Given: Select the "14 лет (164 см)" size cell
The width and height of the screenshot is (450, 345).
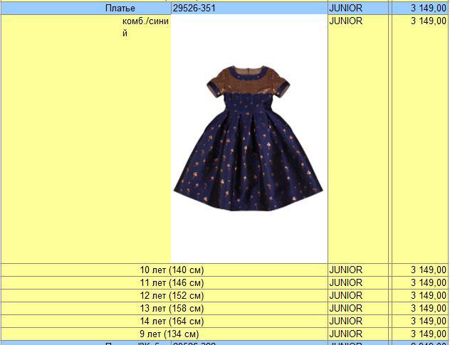Looking at the screenshot, I should click(171, 322).
